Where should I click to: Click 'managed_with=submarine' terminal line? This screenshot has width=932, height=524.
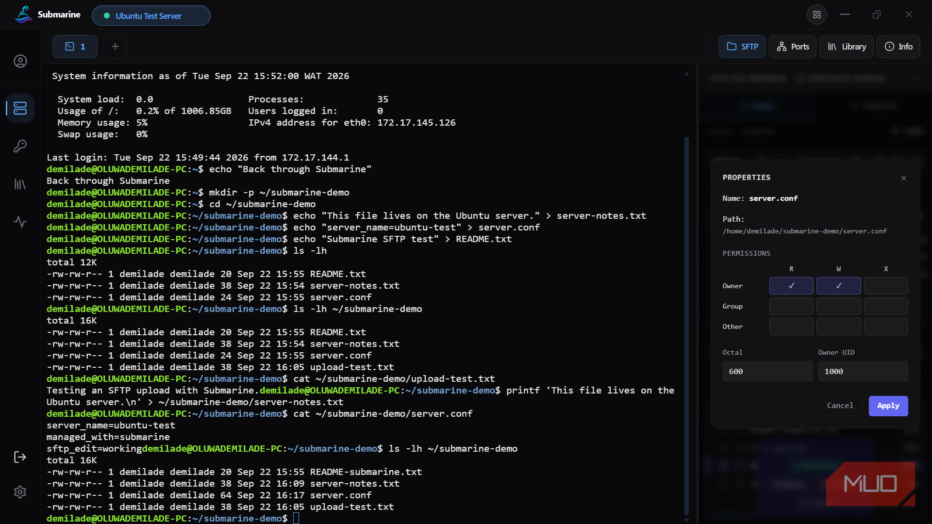tap(108, 437)
